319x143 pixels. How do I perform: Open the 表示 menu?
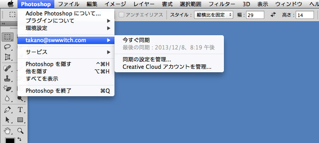coord(263,4)
